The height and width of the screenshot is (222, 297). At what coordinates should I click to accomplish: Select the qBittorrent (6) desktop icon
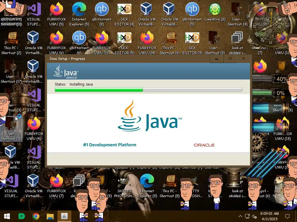click(x=79, y=43)
